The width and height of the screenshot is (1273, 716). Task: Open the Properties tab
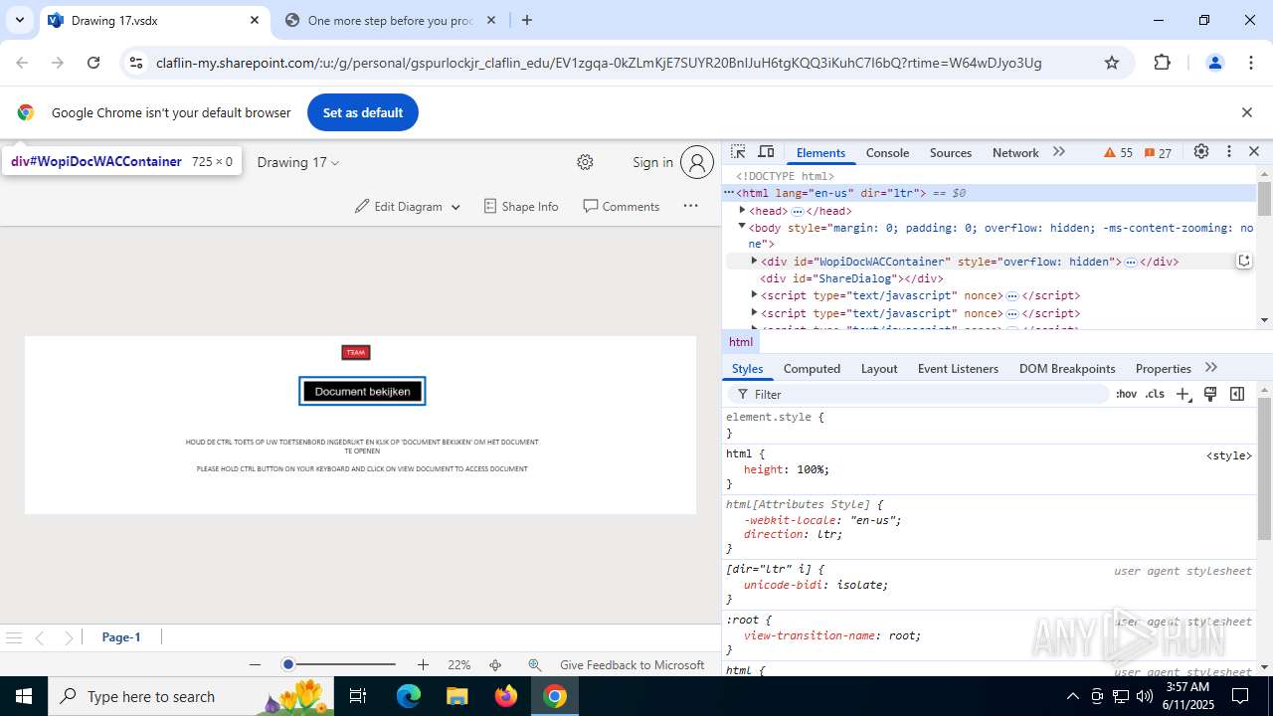(x=1163, y=368)
